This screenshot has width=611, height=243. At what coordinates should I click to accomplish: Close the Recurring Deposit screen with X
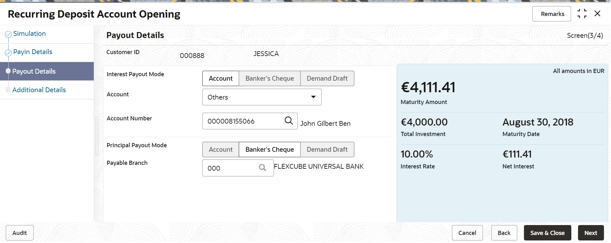pos(597,14)
